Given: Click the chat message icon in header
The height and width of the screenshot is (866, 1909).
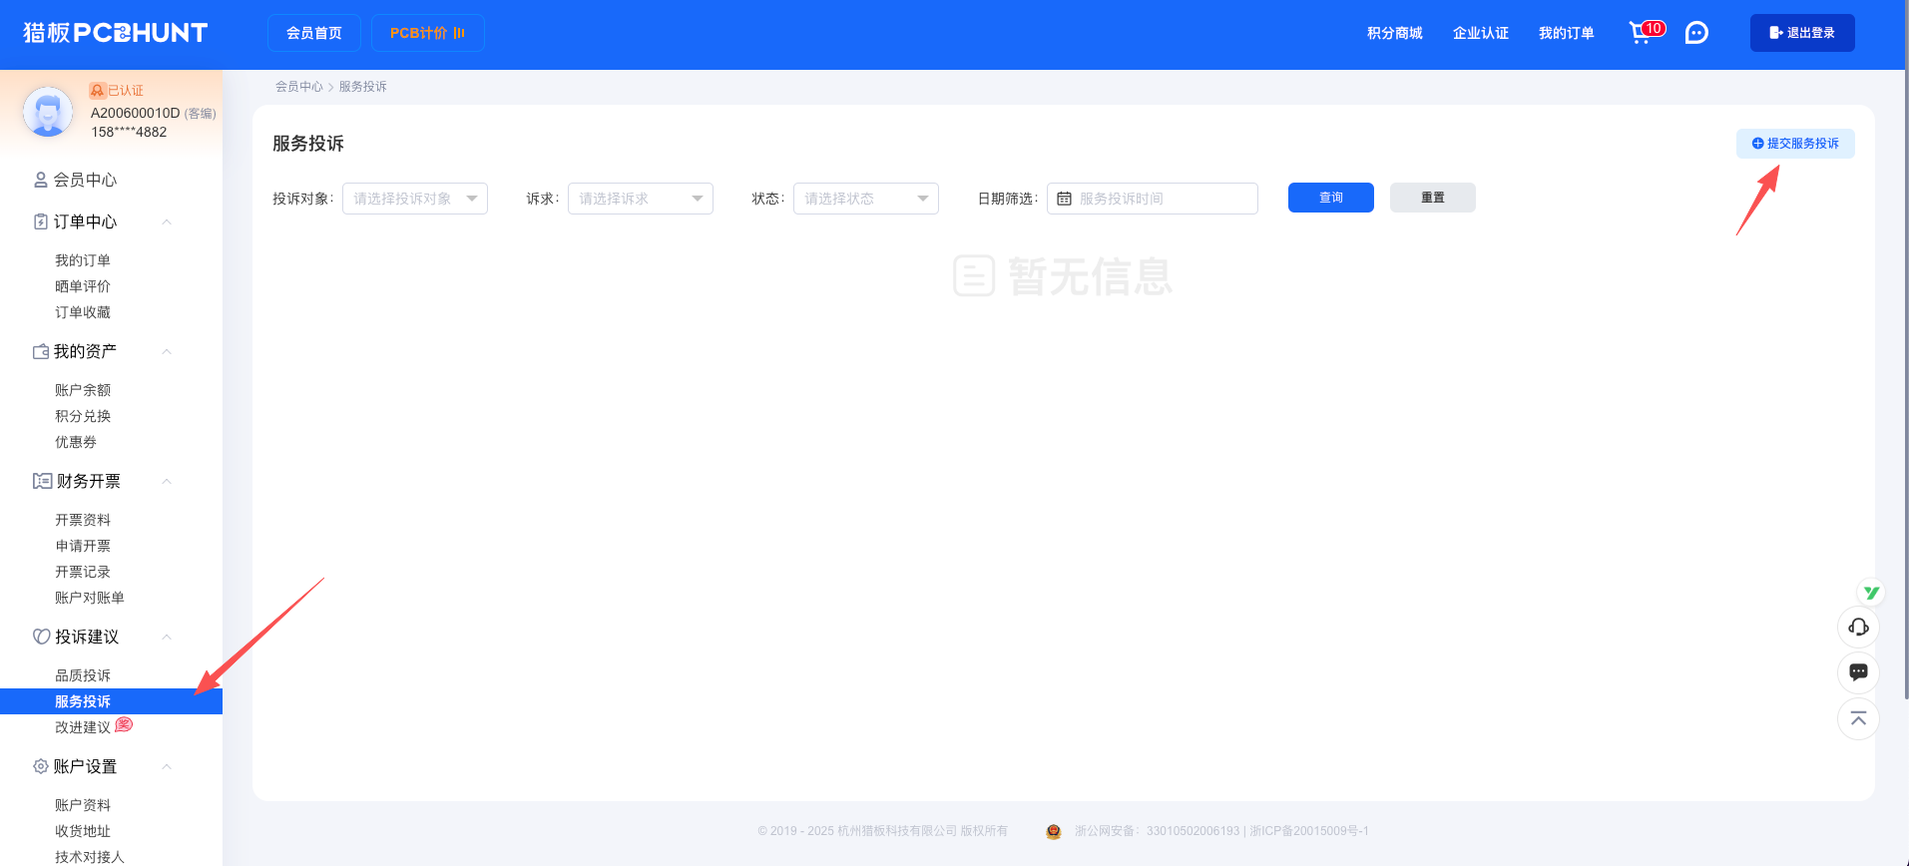Looking at the screenshot, I should point(1696,33).
